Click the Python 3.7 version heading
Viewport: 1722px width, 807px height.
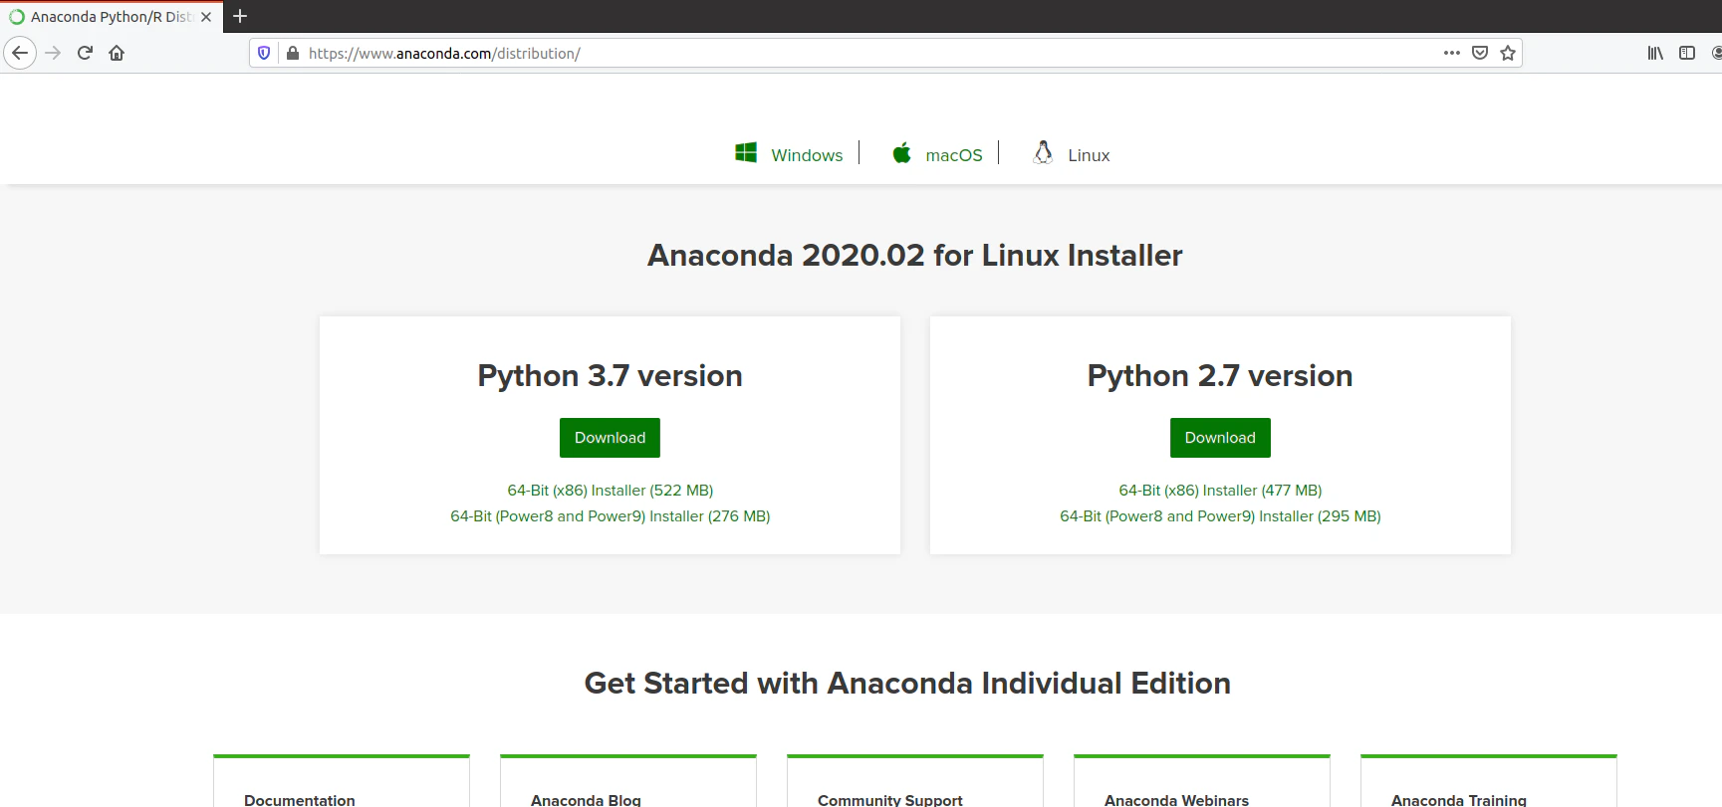pyautogui.click(x=611, y=376)
